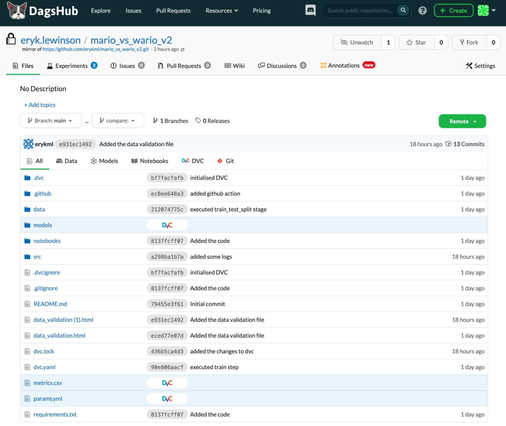Open the 13 Commits history link

(x=468, y=144)
